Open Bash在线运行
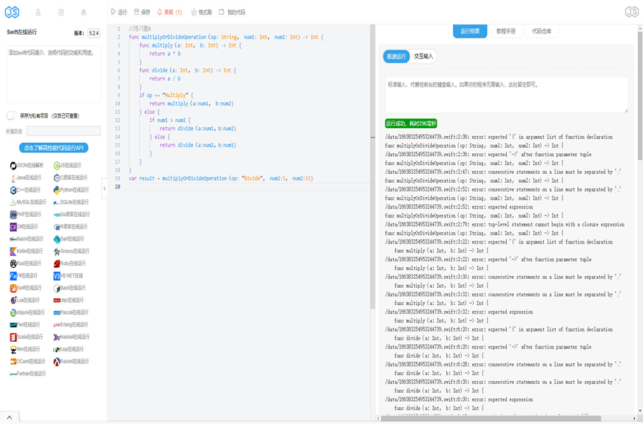643x424 pixels. click(70, 289)
